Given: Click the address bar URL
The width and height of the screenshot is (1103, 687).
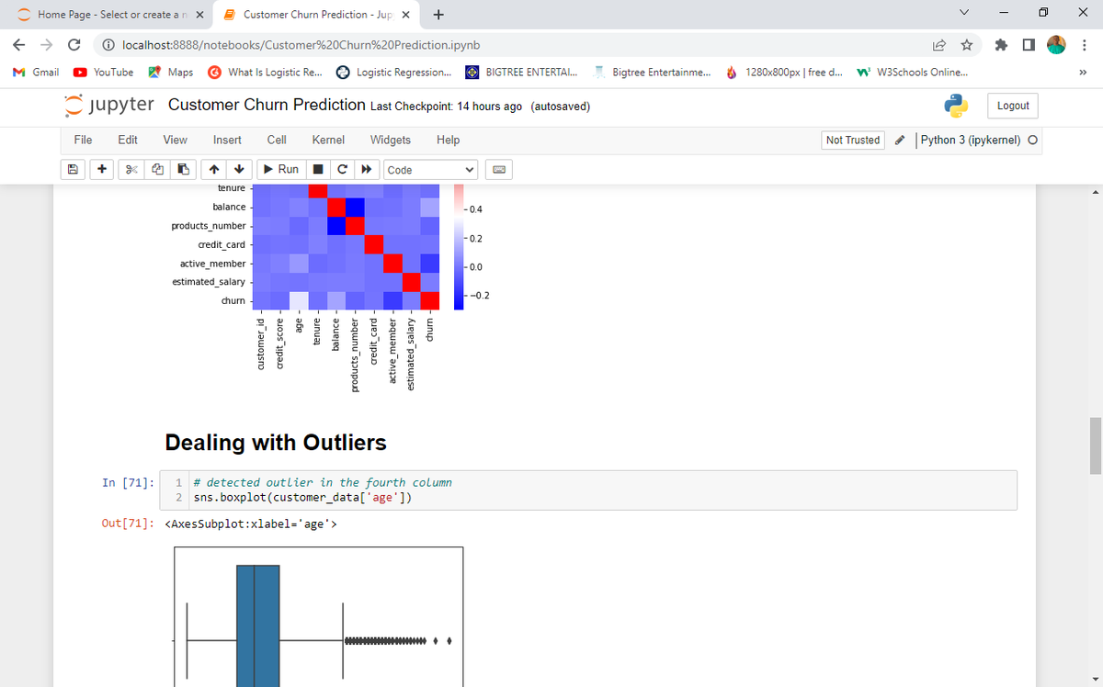Looking at the screenshot, I should 301,44.
